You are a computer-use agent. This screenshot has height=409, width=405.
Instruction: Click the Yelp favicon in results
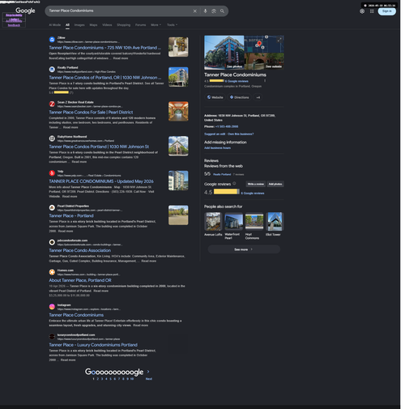[x=52, y=173]
